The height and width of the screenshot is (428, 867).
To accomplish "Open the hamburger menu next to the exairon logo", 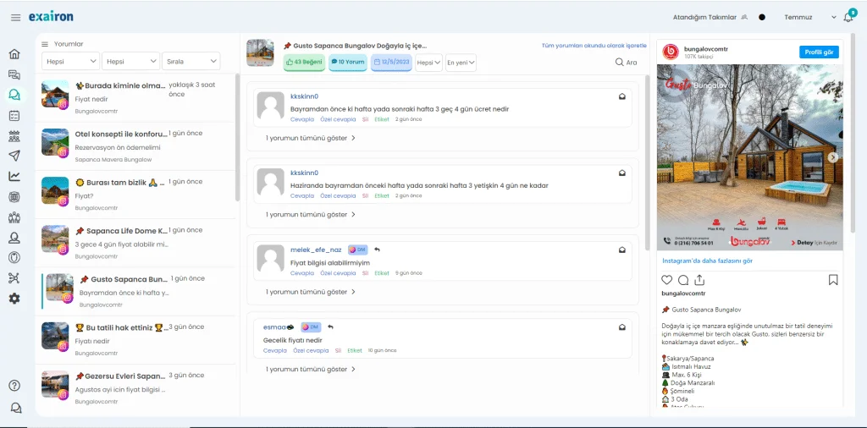I will point(15,18).
